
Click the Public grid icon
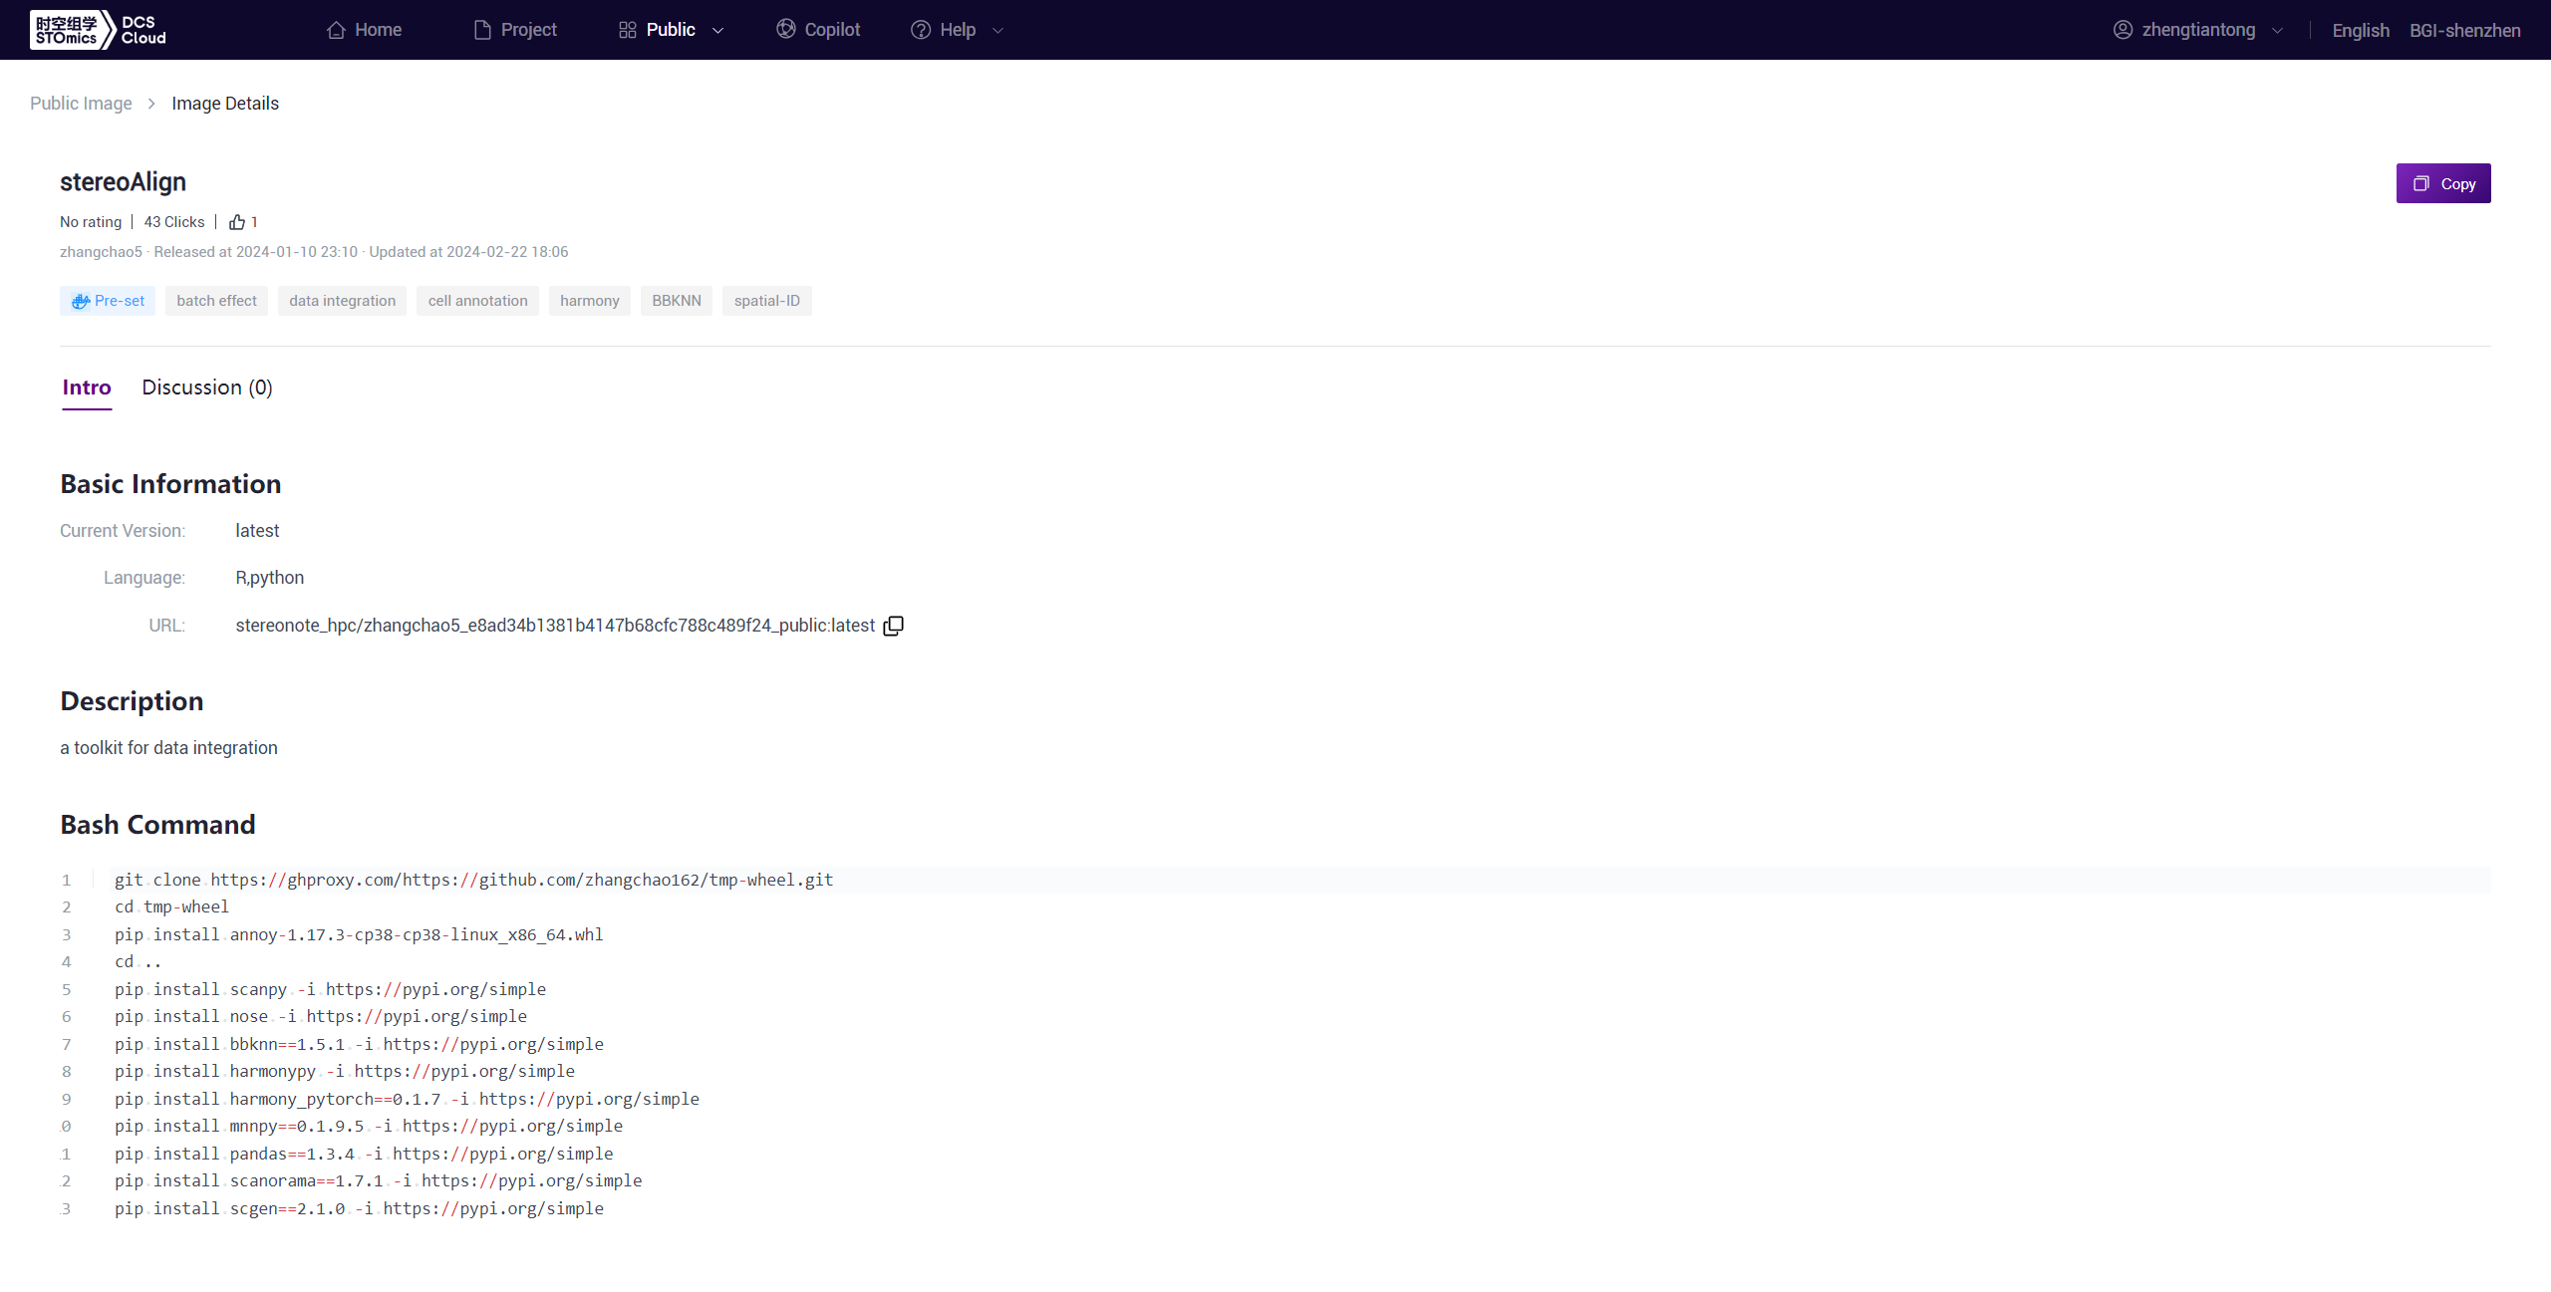click(627, 30)
